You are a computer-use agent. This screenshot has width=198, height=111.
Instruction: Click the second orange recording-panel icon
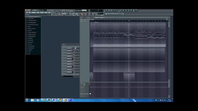point(84,14)
